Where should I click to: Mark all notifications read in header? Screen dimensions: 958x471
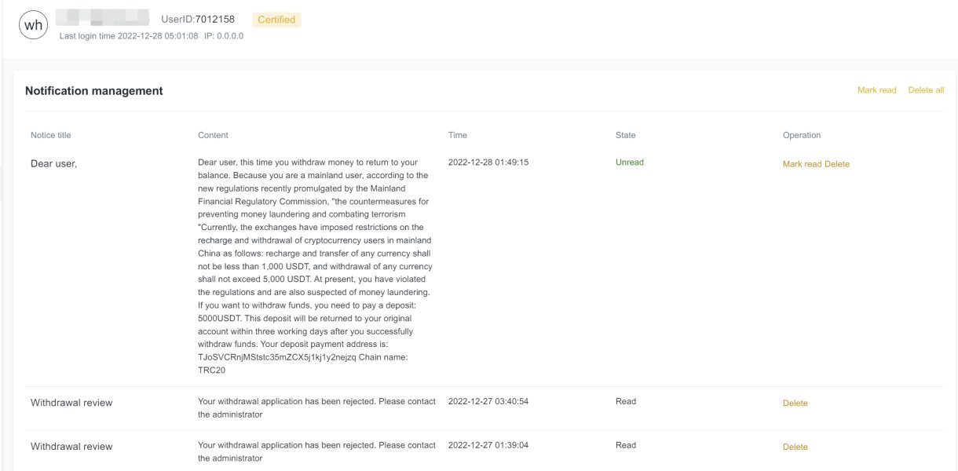[876, 90]
